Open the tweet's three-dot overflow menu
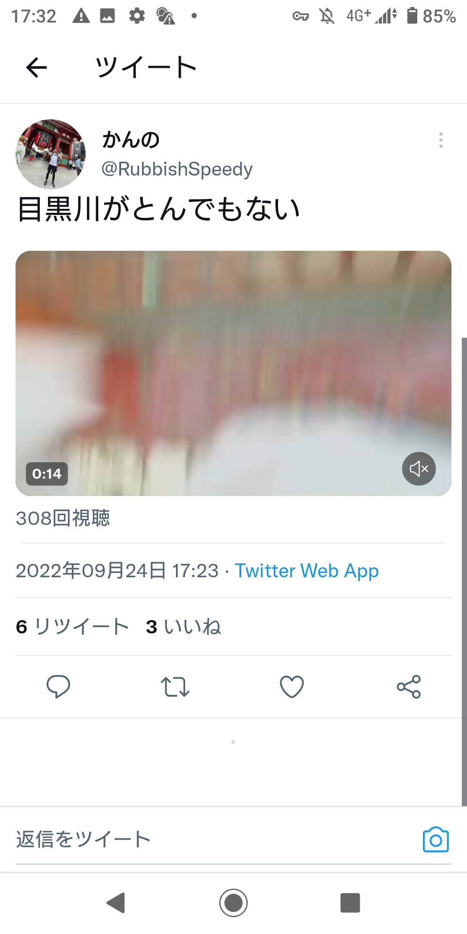The height and width of the screenshot is (934, 467). click(441, 140)
